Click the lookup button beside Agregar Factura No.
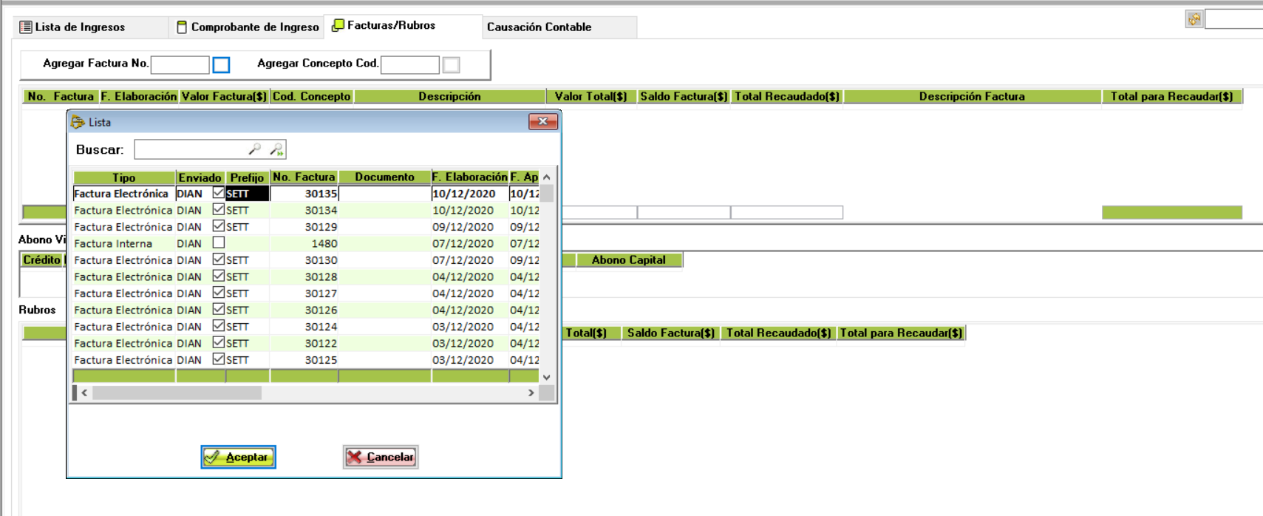Screen dimensions: 1263x516 (221, 65)
